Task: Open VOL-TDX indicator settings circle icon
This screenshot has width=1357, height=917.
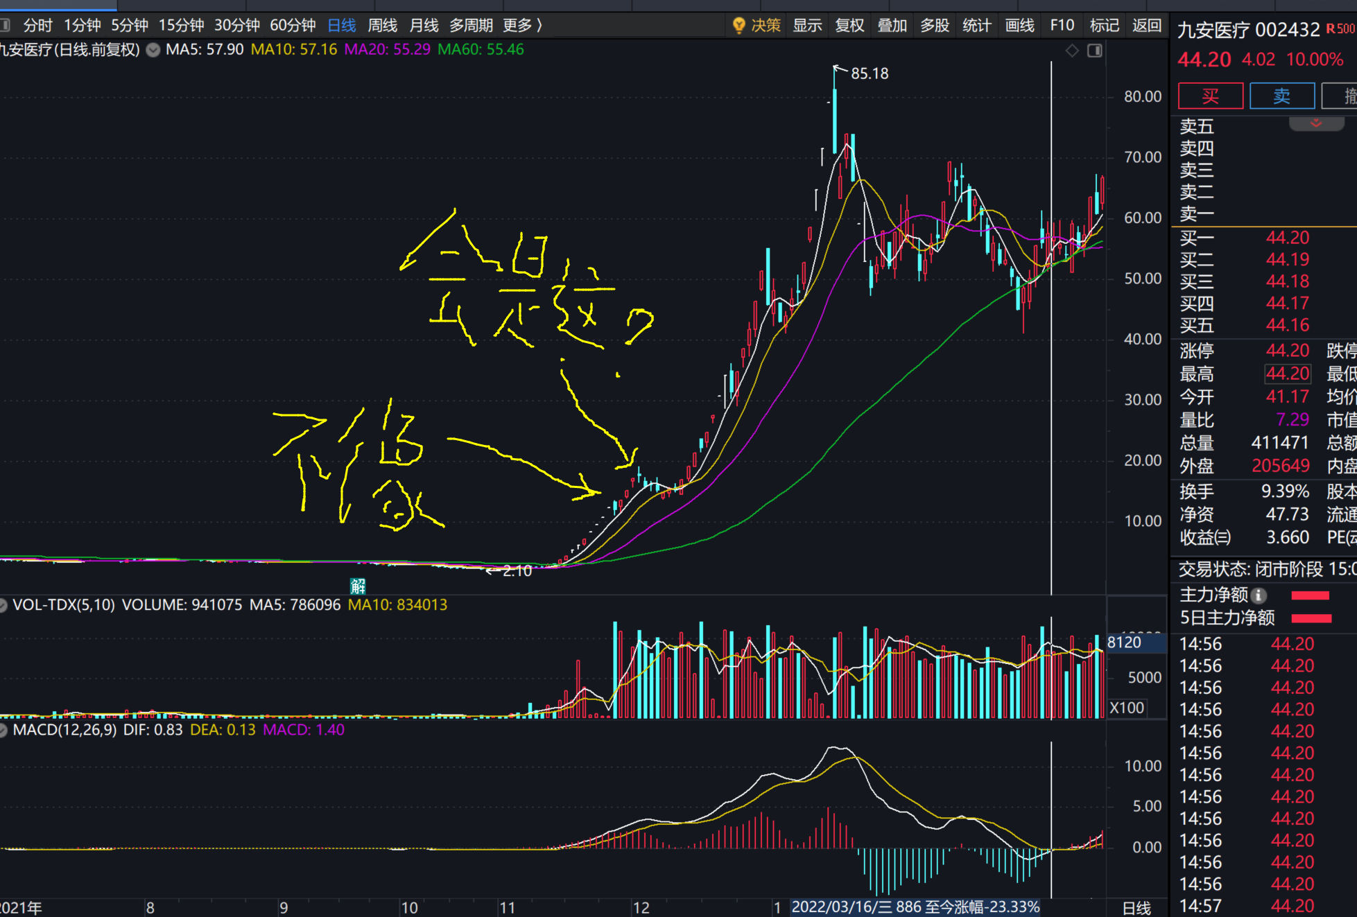Action: (3, 605)
